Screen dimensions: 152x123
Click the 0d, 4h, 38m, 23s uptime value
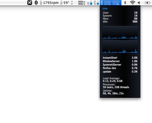(x=113, y=93)
